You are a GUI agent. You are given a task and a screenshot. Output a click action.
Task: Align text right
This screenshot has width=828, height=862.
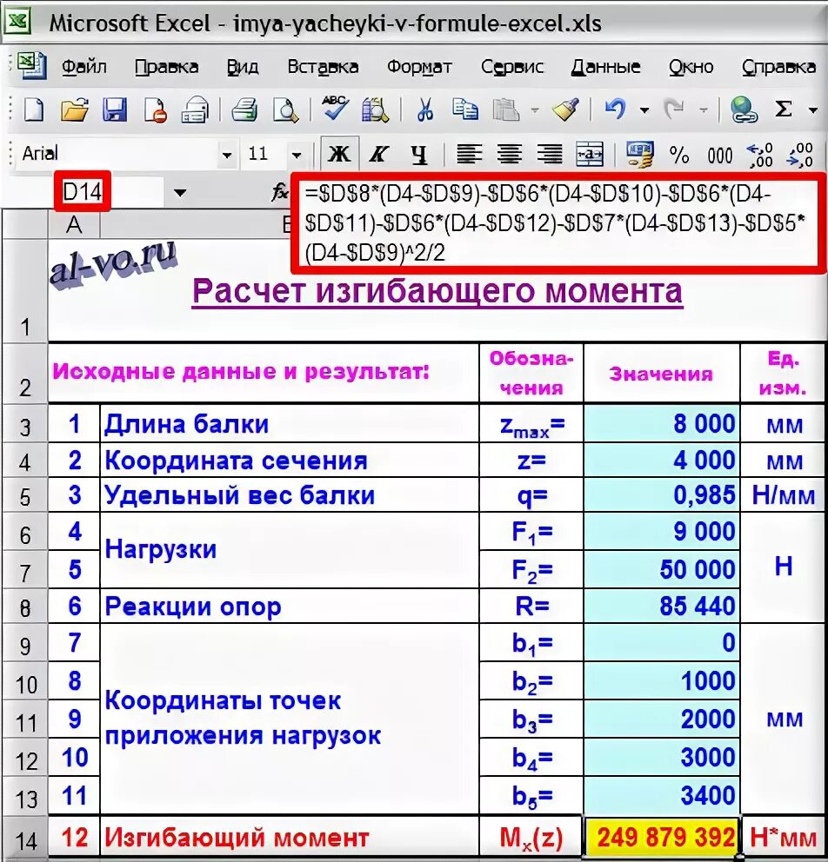tap(550, 155)
